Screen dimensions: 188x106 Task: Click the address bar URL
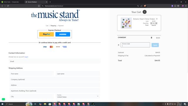click(x=54, y=6)
